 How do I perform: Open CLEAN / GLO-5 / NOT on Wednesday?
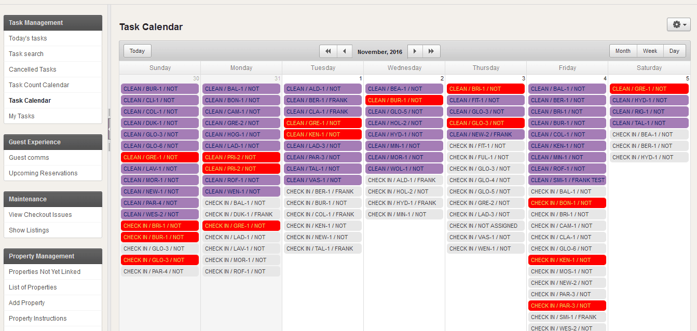click(404, 112)
